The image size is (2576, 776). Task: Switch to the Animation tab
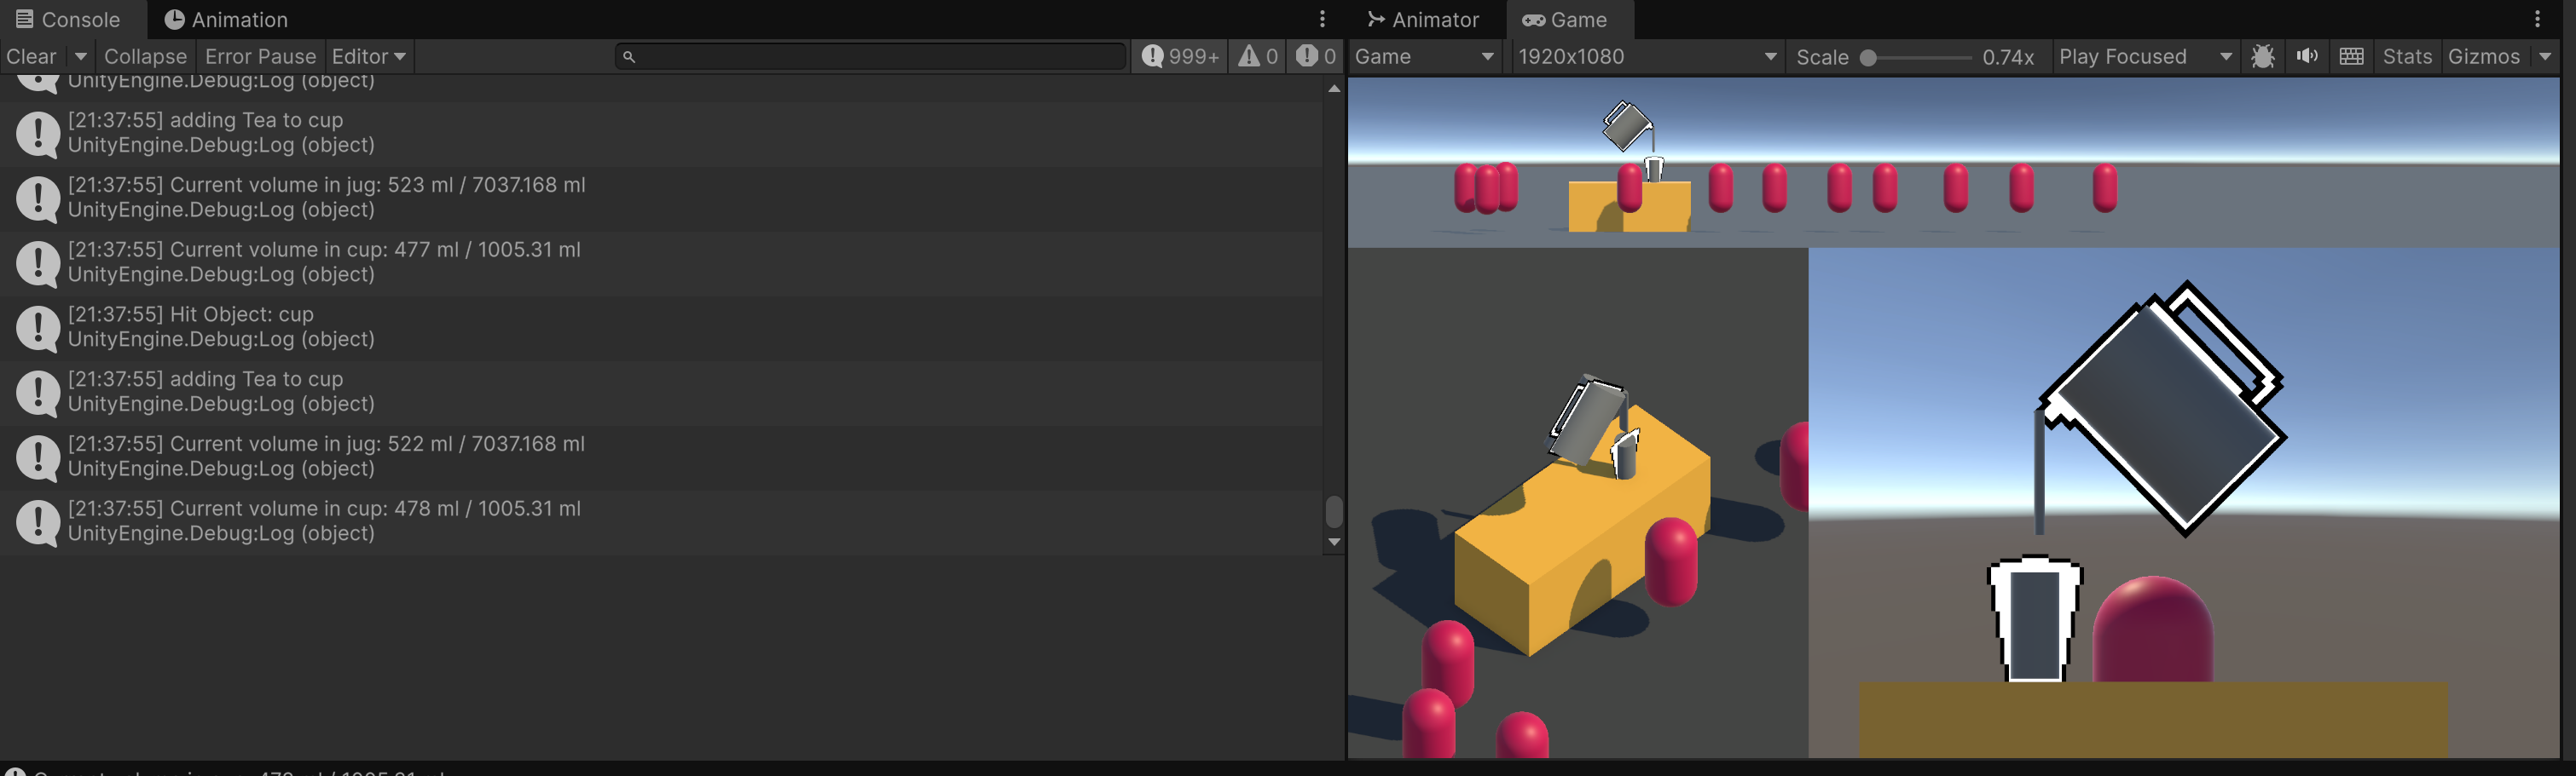pos(226,20)
